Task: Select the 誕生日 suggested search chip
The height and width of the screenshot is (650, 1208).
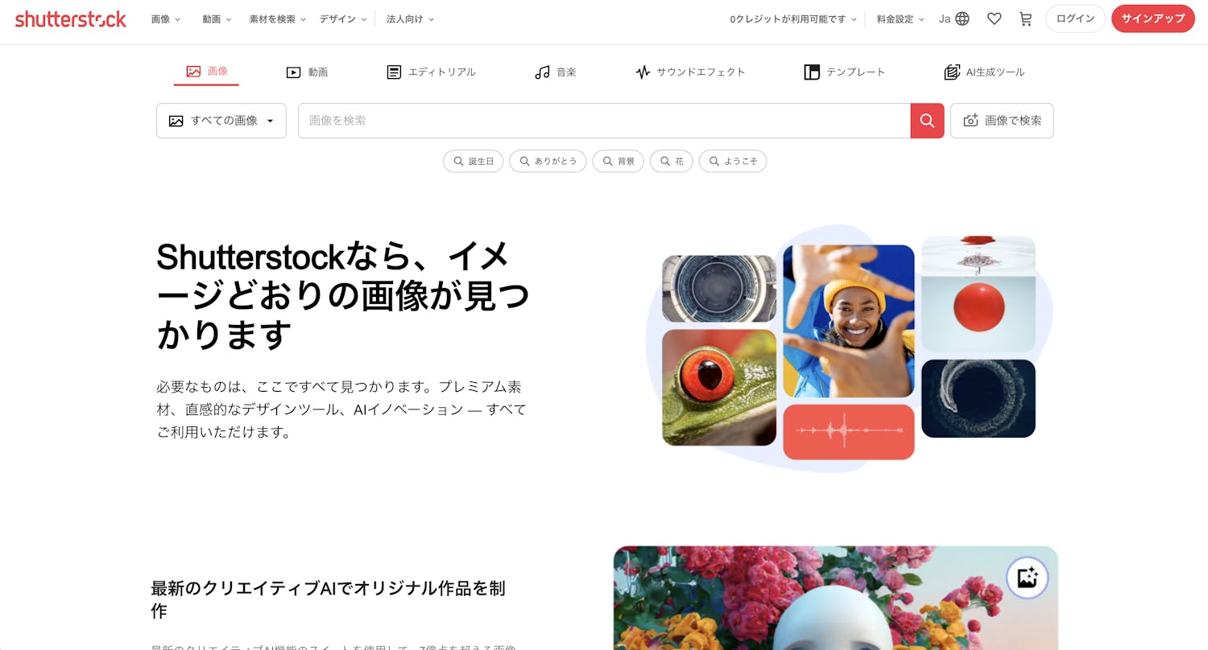Action: click(x=474, y=161)
